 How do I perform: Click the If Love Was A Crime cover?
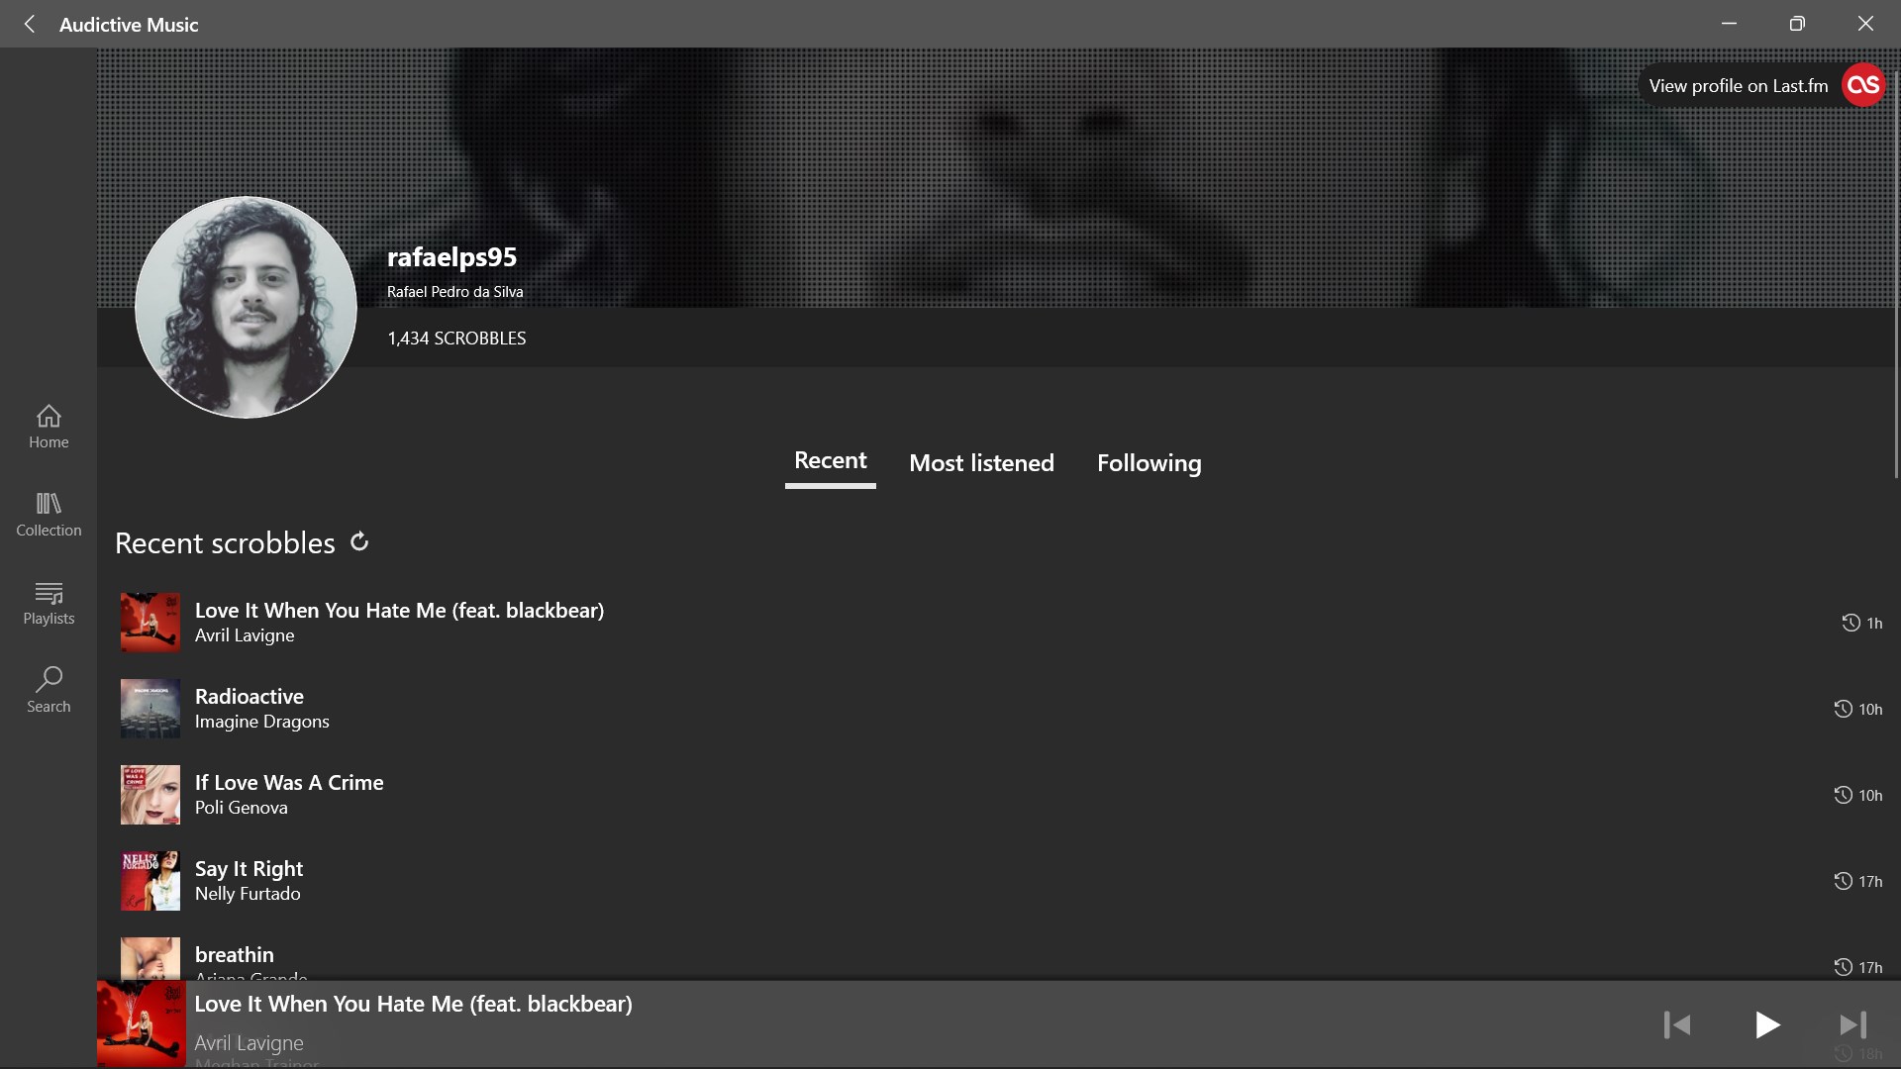click(150, 795)
